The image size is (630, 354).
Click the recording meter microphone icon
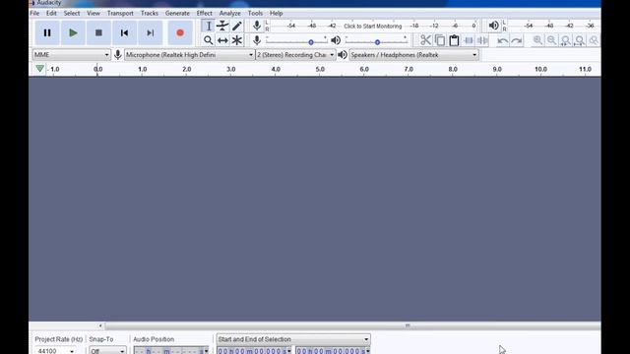point(257,26)
